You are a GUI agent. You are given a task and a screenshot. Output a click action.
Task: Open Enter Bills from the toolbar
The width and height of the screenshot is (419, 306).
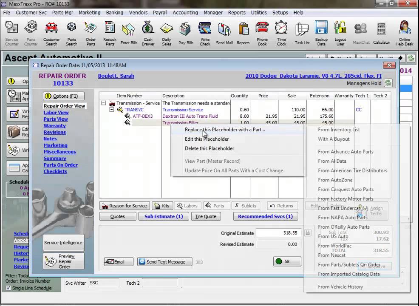128,33
